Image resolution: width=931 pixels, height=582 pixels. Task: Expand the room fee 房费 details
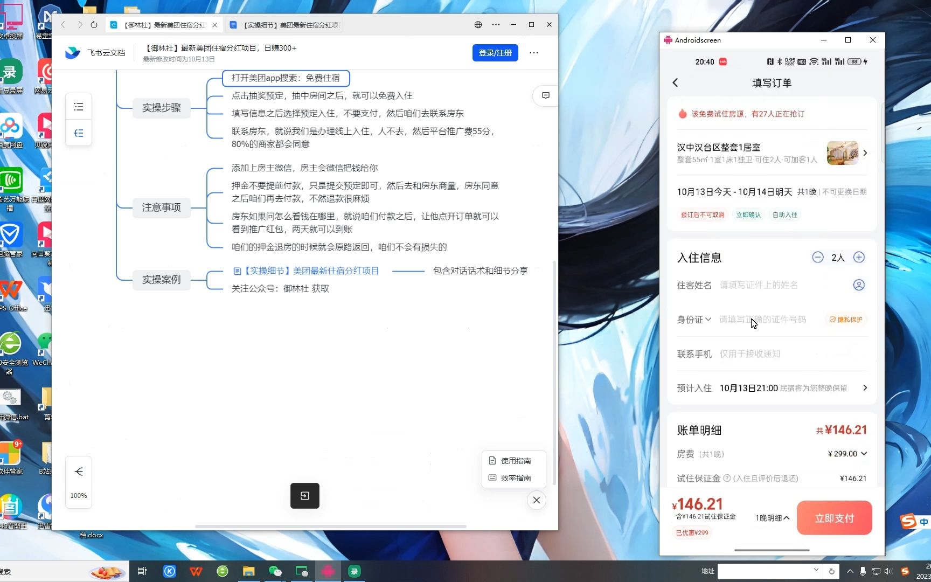[864, 454]
